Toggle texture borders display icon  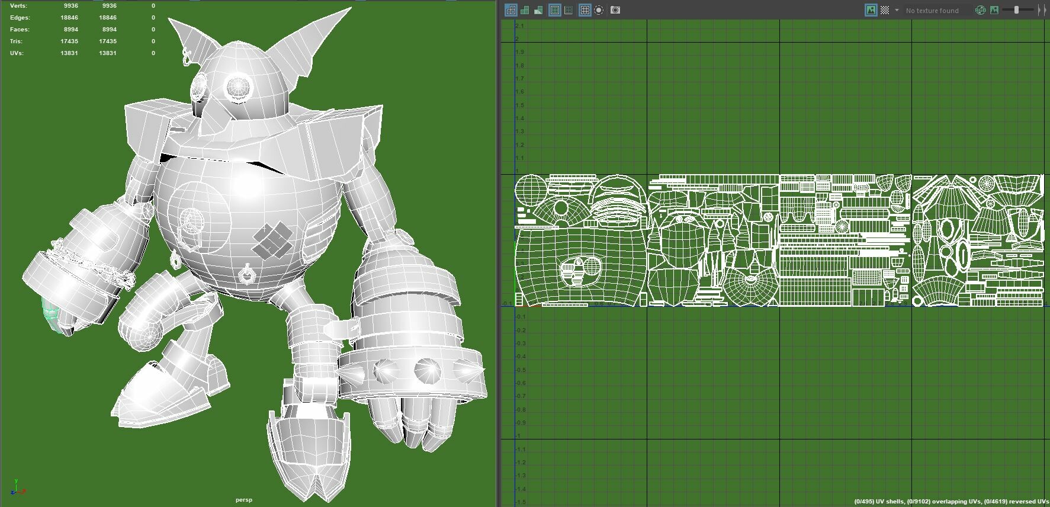pos(554,10)
